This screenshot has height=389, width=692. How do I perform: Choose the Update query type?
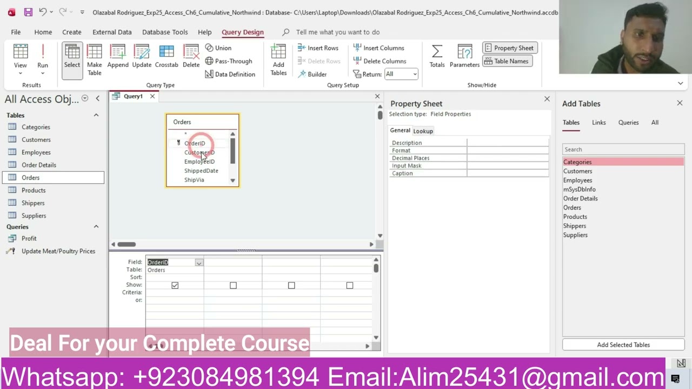(x=142, y=56)
